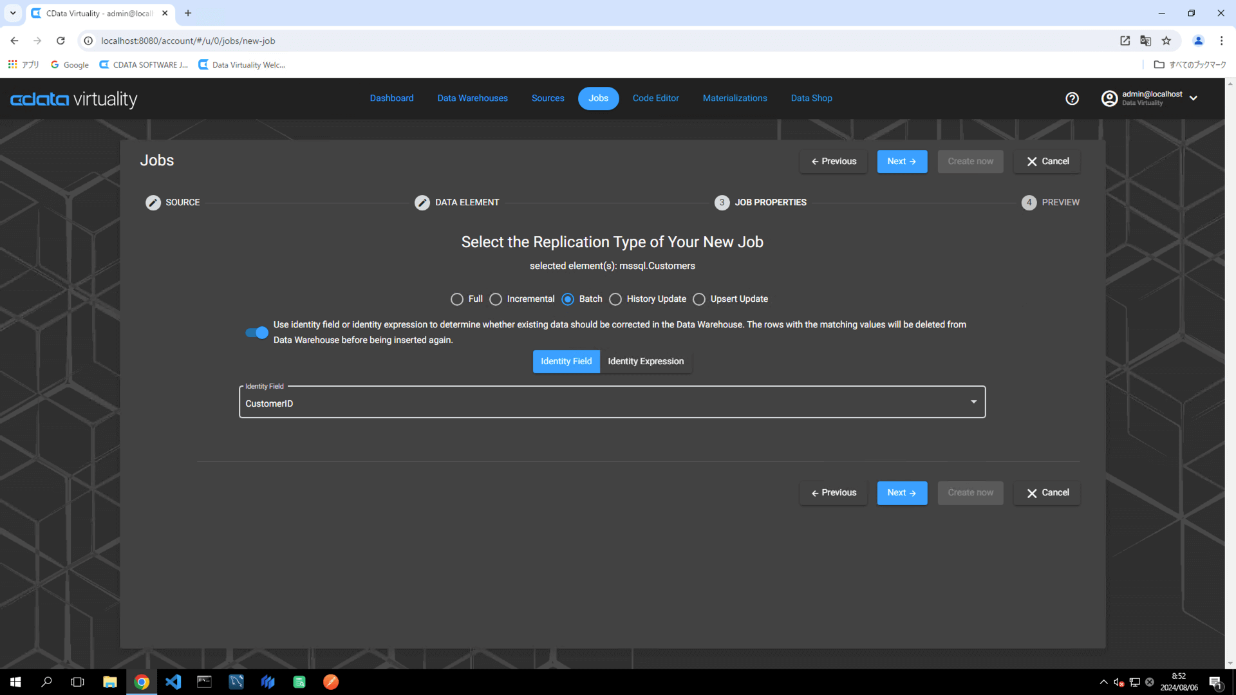The width and height of the screenshot is (1236, 695).
Task: Click the browser translate page icon
Action: pos(1145,41)
